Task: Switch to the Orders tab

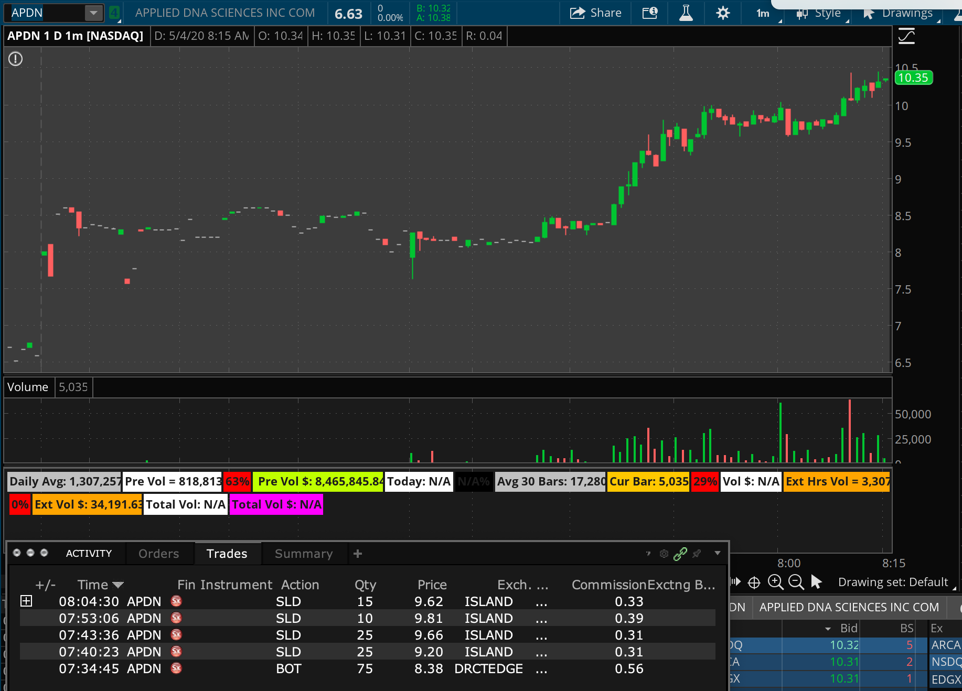Action: 158,554
